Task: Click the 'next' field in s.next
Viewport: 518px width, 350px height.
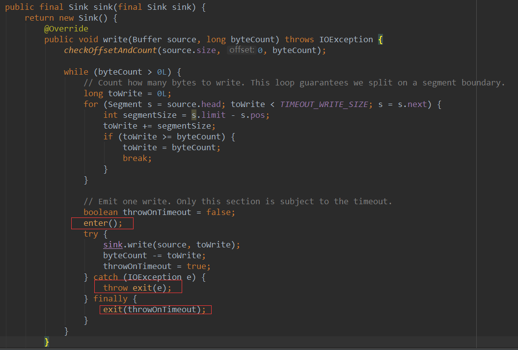Action: coord(417,105)
